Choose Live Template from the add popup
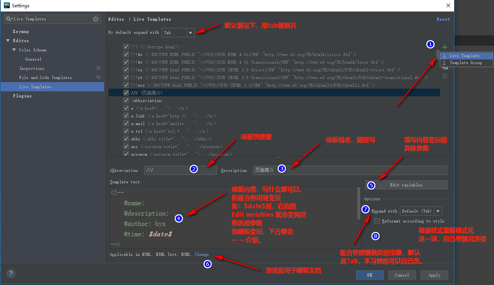The height and width of the screenshot is (285, 494). pyautogui.click(x=466, y=56)
